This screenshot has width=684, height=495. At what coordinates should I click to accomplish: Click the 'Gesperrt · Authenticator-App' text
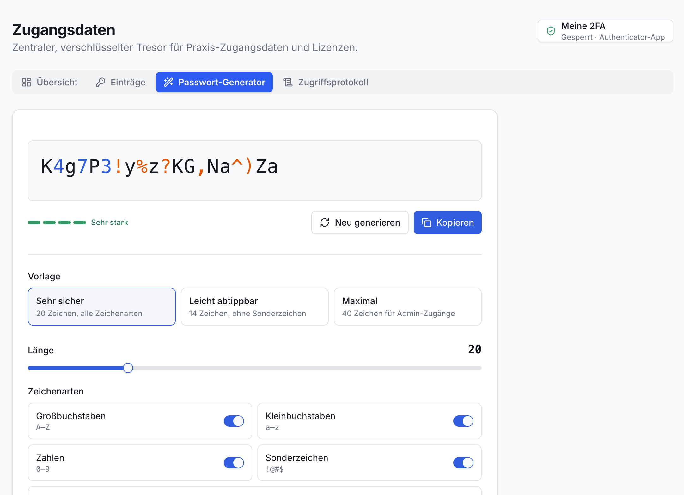(x=613, y=37)
